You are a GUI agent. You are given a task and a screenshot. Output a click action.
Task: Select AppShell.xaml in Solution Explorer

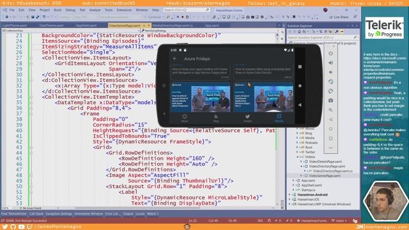[x=311, y=185]
